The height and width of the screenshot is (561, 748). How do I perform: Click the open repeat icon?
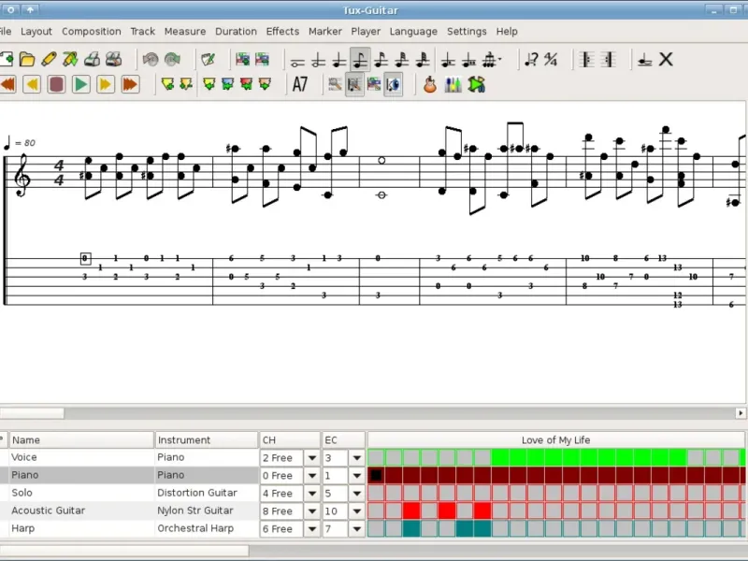coord(587,60)
